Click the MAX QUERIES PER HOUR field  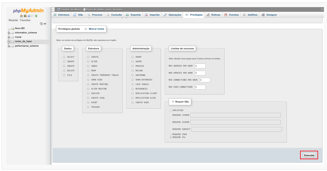200,66
